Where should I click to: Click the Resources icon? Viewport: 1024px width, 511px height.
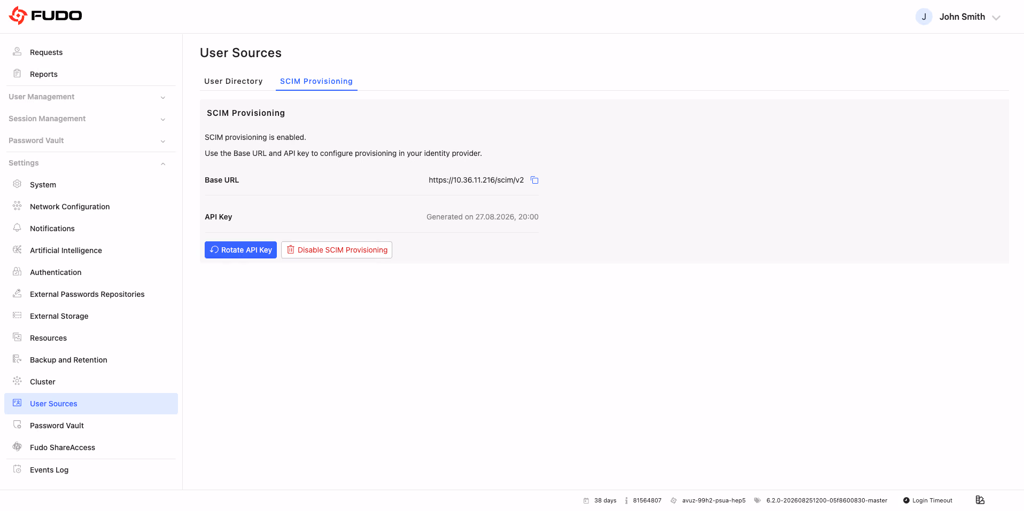[x=17, y=337]
